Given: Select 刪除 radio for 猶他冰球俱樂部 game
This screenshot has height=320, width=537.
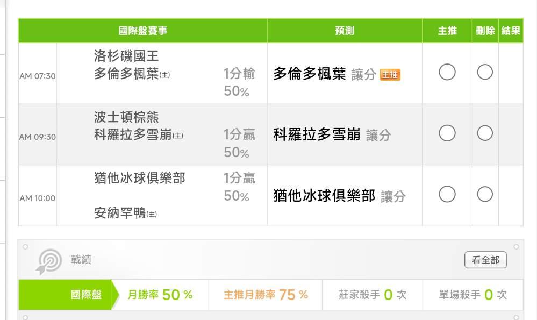Looking at the screenshot, I should click(485, 194).
